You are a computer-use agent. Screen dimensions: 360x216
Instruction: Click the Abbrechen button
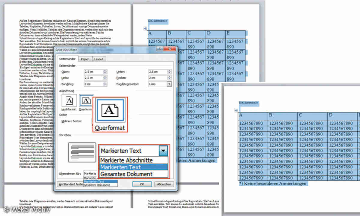point(164,184)
